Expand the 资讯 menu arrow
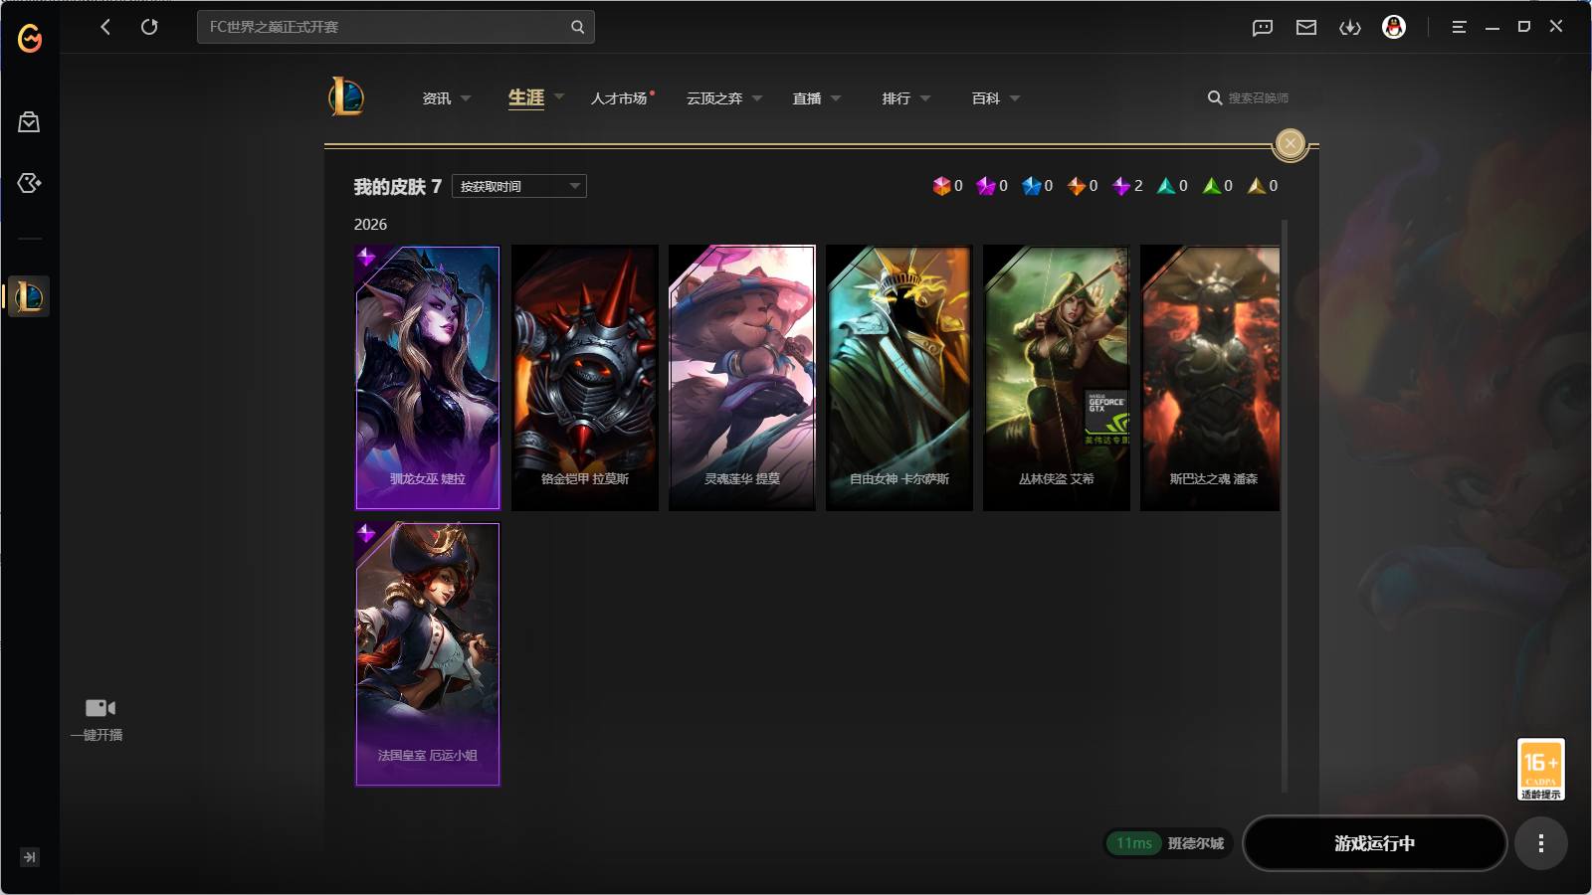Viewport: 1592px width, 895px height. tap(466, 98)
